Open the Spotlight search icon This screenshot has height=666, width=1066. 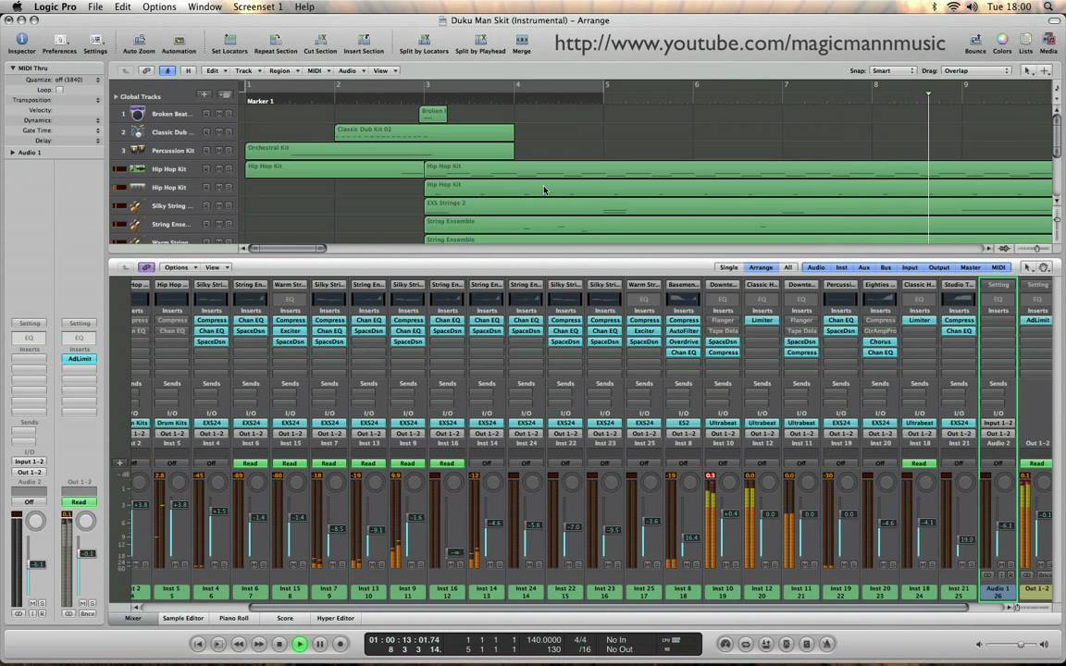tap(1049, 6)
